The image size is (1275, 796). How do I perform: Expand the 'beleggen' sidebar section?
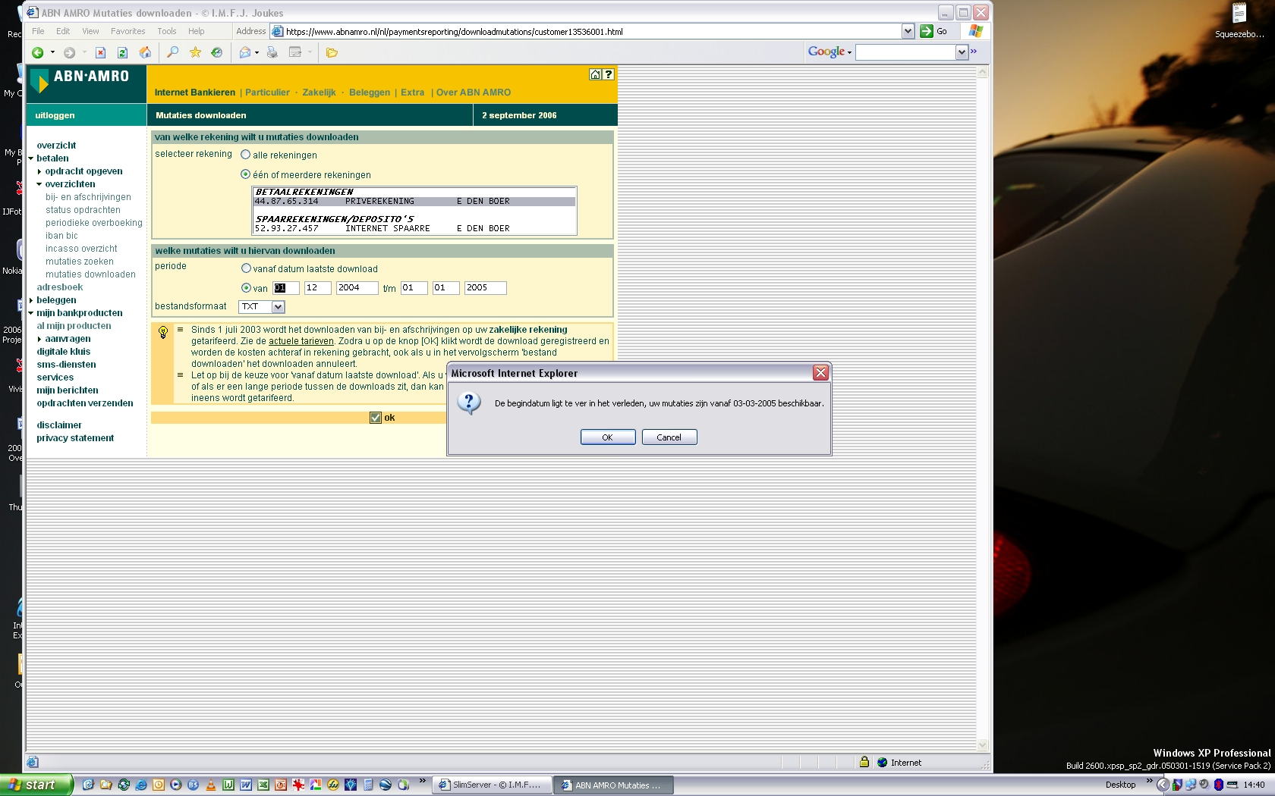[31, 300]
